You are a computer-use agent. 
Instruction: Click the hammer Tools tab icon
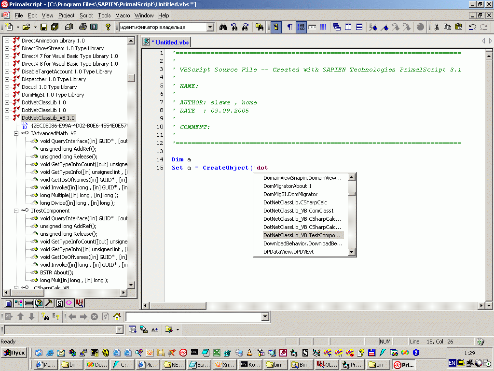pyautogui.click(x=49, y=303)
